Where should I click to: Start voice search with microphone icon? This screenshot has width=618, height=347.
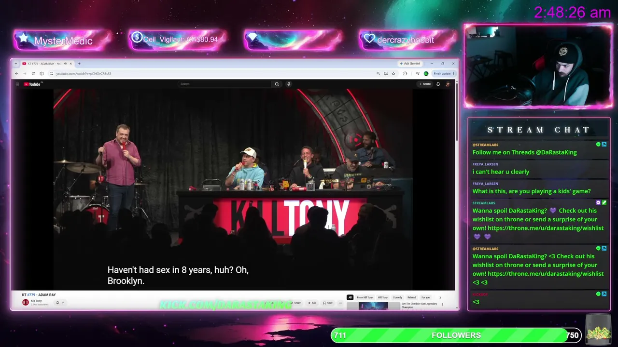click(289, 84)
